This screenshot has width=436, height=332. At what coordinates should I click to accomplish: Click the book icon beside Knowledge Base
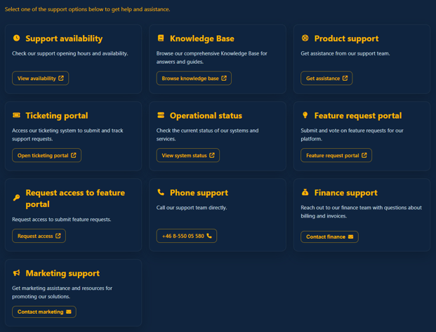[161, 38]
